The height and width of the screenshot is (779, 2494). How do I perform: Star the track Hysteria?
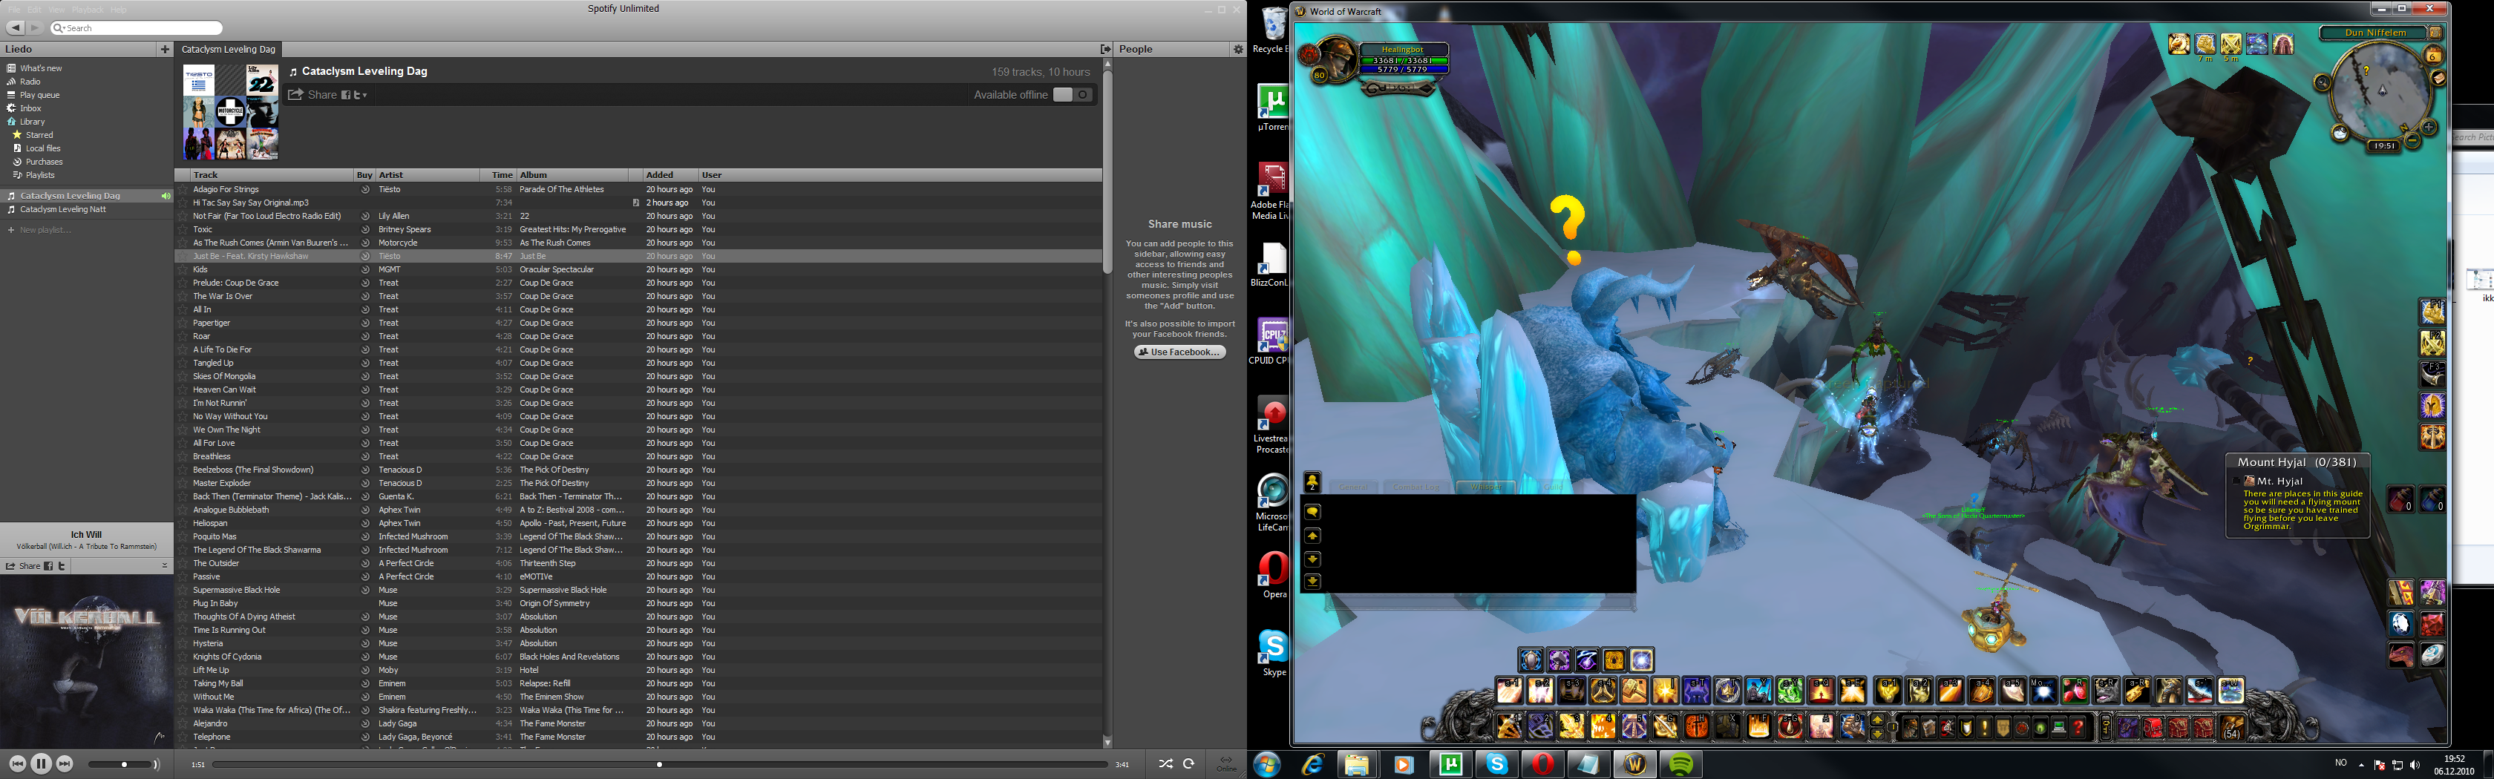pos(183,643)
